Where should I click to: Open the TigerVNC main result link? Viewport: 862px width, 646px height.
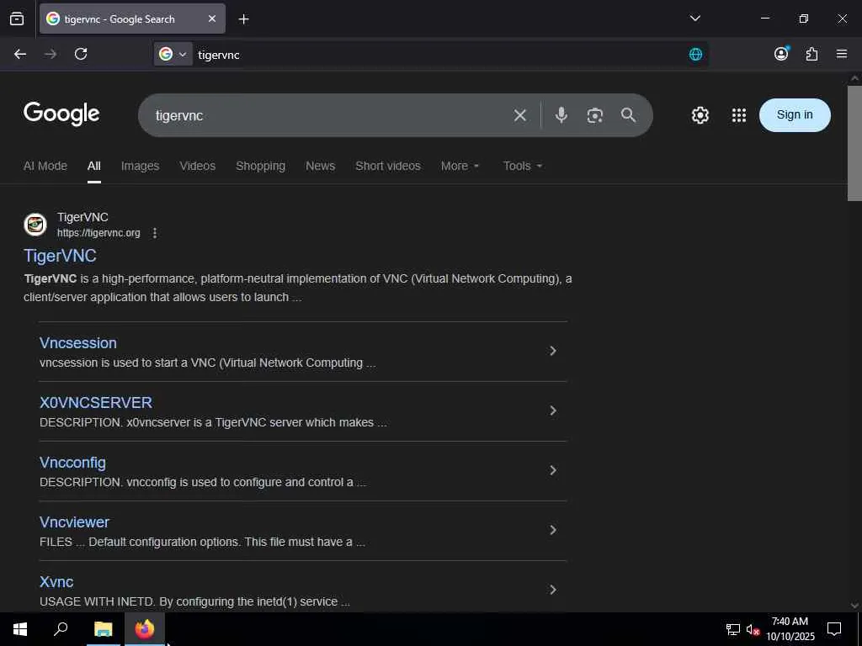coord(60,256)
